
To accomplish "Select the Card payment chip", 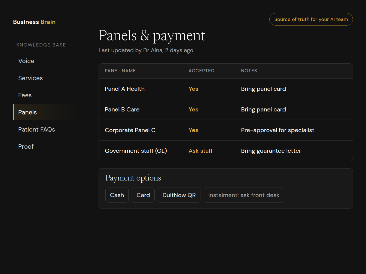I will [x=143, y=195].
